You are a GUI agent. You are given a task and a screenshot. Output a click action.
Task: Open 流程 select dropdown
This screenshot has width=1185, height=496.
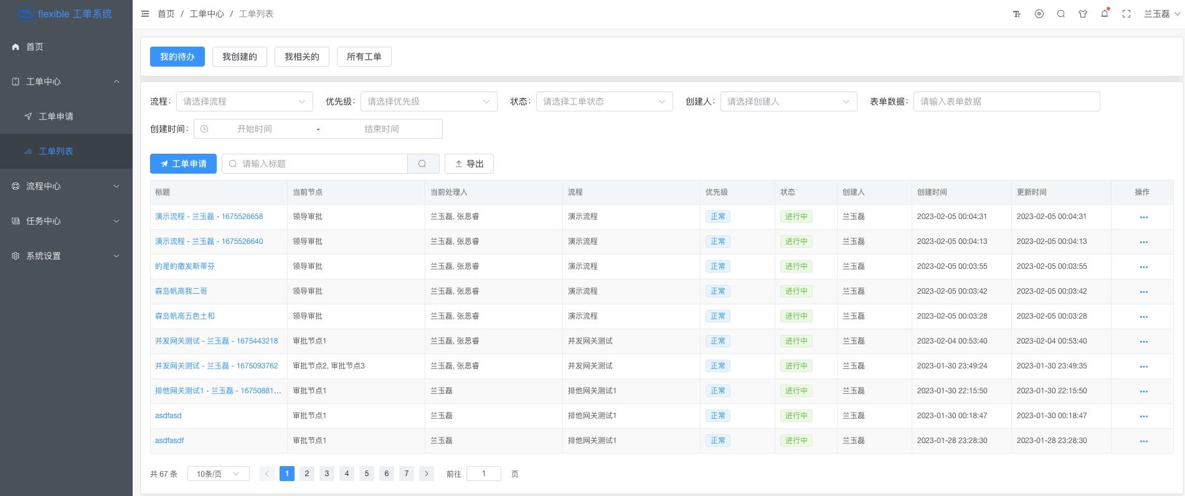(244, 101)
